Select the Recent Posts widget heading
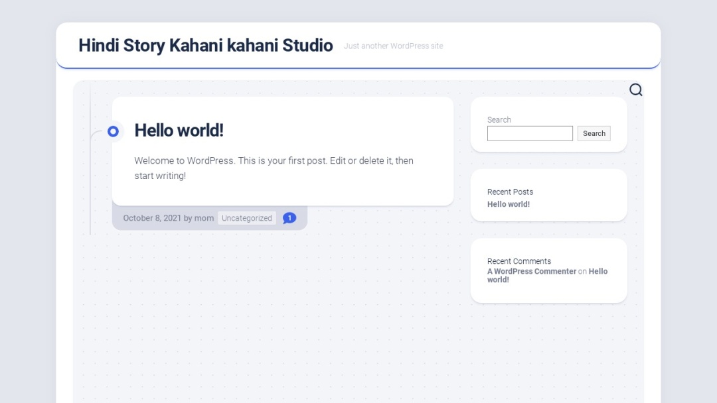Image resolution: width=717 pixels, height=403 pixels. [510, 192]
